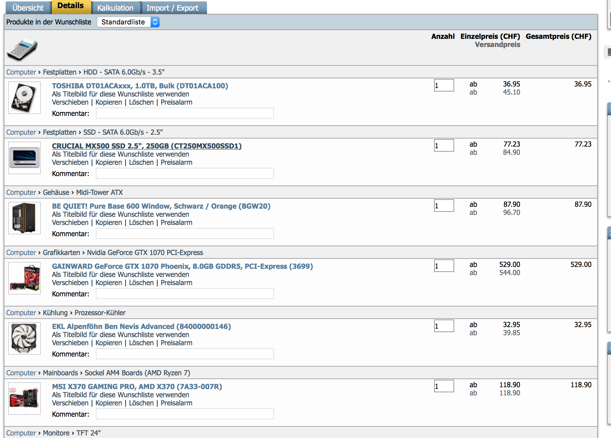Use Crucial SSD as wishlist title image
The height and width of the screenshot is (438, 611).
click(120, 154)
